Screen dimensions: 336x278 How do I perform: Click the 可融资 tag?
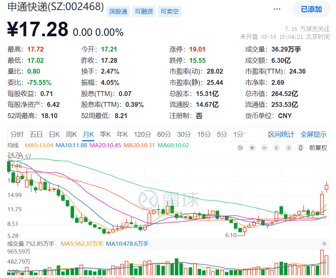coord(144,12)
